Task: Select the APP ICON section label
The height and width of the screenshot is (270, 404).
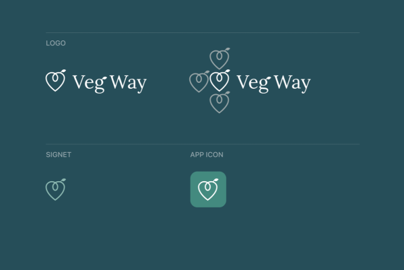Action: (x=207, y=155)
